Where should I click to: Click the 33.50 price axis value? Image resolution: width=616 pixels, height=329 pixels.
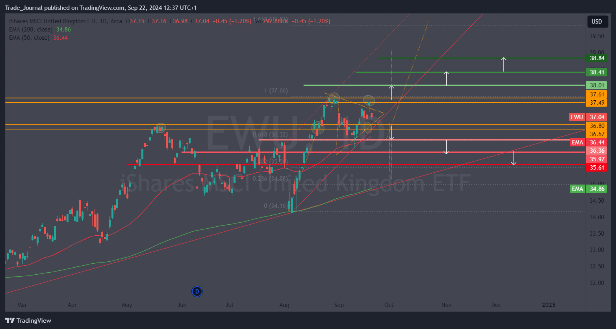tap(597, 234)
